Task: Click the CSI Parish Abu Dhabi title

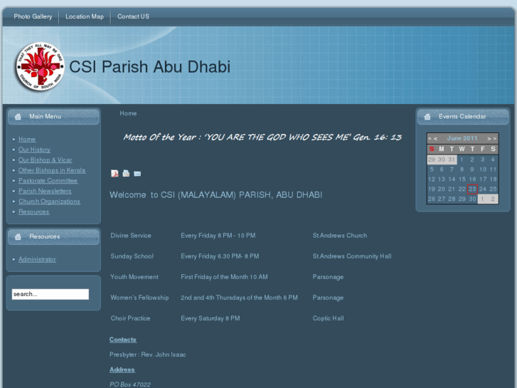Action: click(x=149, y=67)
